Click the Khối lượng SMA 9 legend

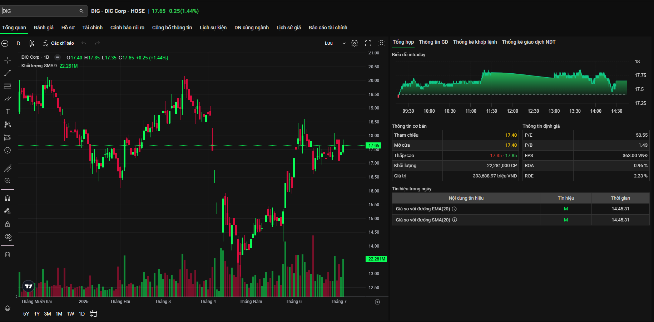click(39, 66)
